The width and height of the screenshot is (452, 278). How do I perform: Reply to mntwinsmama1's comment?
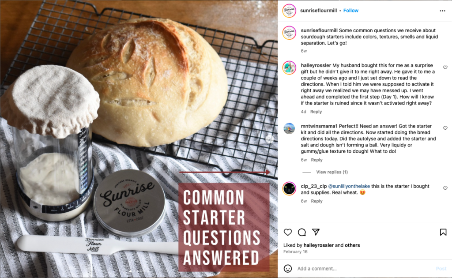tap(316, 160)
